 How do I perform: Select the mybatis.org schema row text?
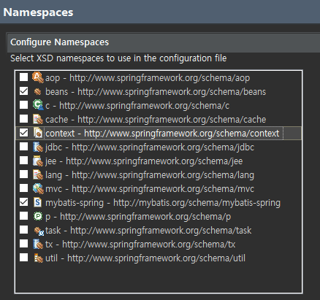tap(163, 203)
